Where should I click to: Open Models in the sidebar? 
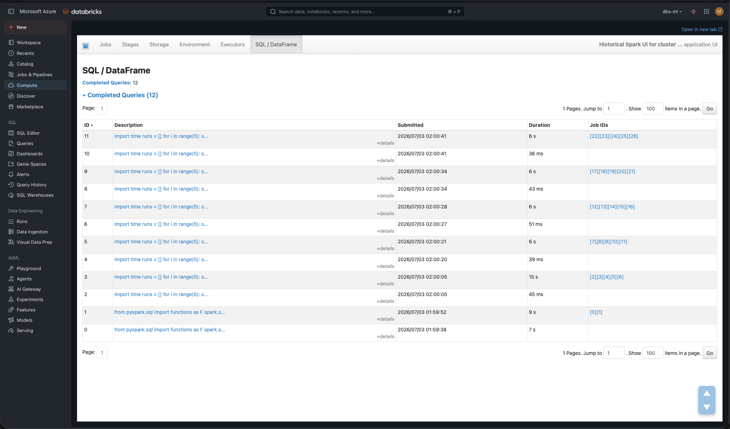point(35,320)
